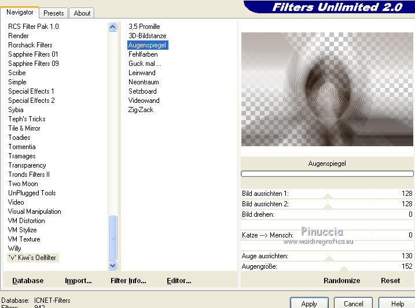Click the Katze --> Mensch slider
The height and width of the screenshot is (308, 415).
[x=327, y=235]
